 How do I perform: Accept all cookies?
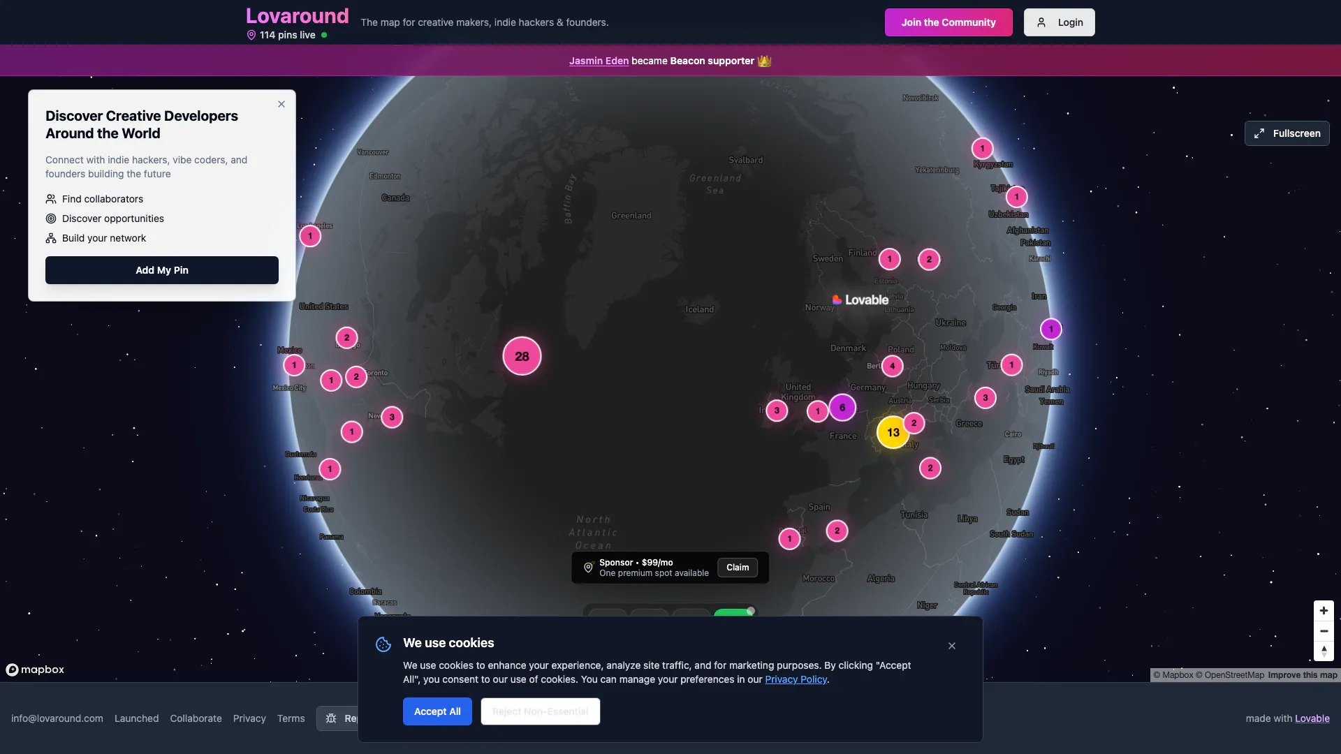click(x=437, y=711)
